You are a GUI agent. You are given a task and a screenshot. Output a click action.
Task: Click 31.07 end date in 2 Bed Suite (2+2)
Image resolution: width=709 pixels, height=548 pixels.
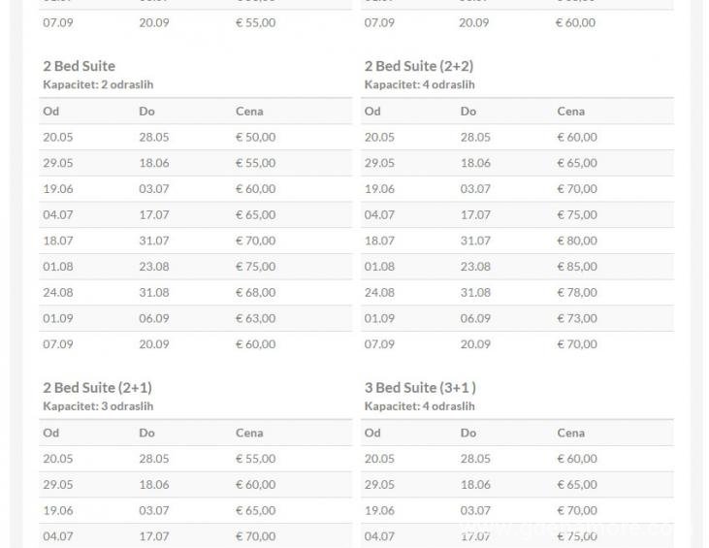[x=475, y=241]
